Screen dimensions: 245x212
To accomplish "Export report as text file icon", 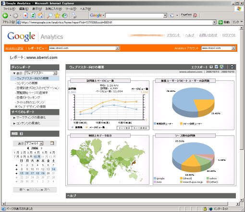I will 211,67.
